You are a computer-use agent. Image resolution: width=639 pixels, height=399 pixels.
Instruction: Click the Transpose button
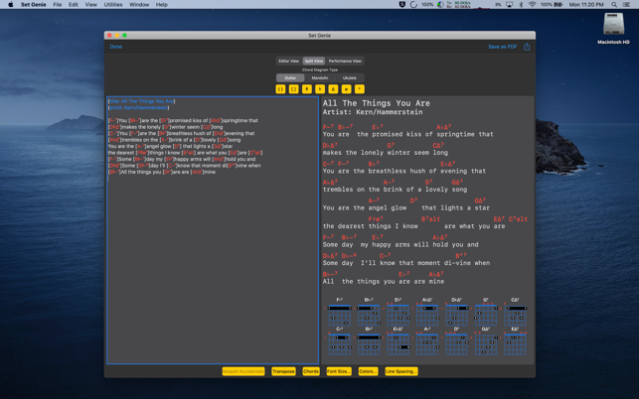pos(283,371)
